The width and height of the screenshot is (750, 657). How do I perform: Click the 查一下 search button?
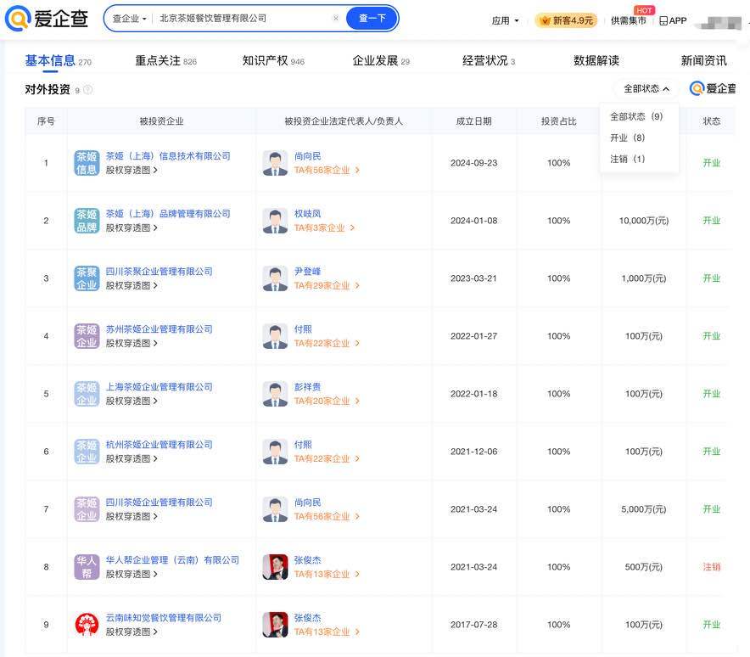click(x=372, y=18)
